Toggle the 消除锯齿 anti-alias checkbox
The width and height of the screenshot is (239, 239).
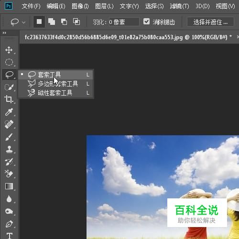tap(146, 22)
